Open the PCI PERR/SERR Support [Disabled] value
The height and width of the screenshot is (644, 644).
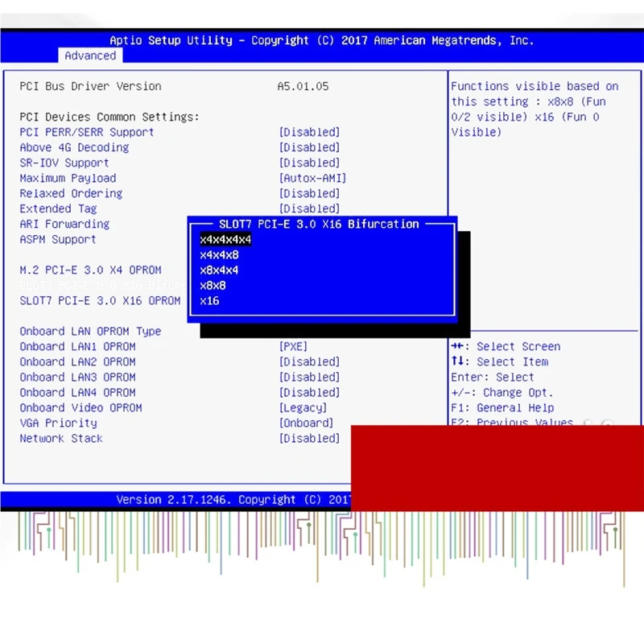pos(310,132)
